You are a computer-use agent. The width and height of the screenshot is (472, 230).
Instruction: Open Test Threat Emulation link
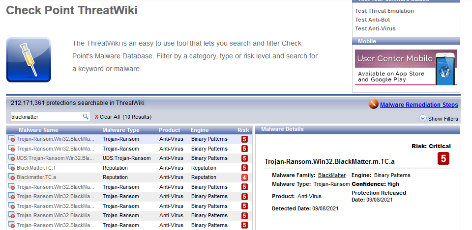click(x=384, y=11)
